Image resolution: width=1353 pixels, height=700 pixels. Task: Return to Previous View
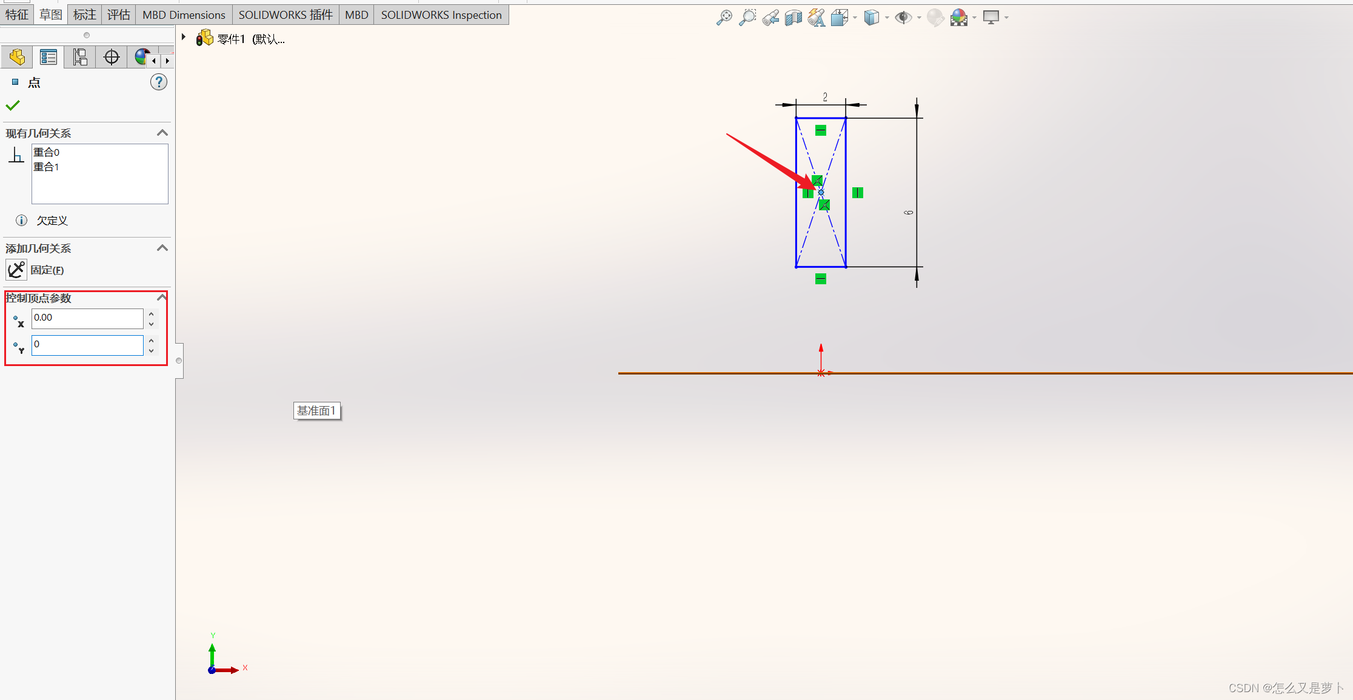click(770, 18)
